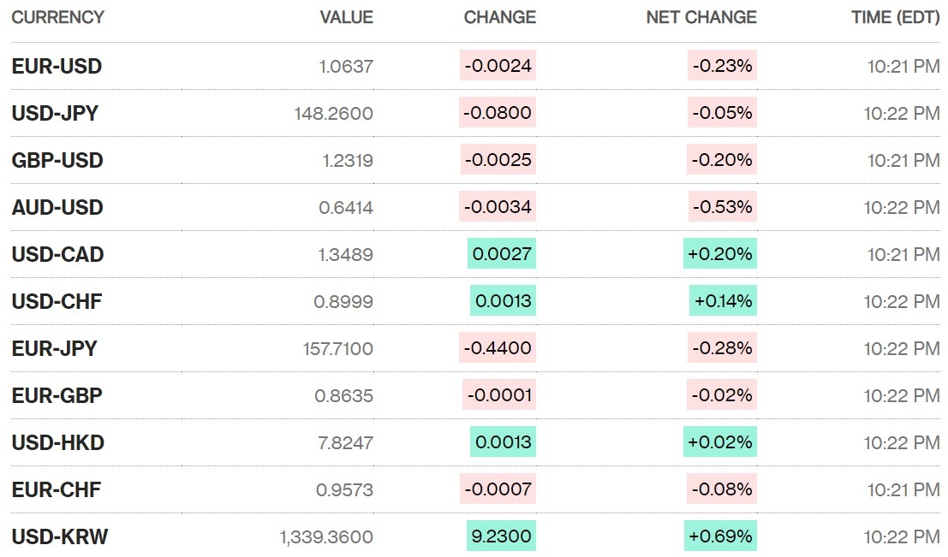Click the NET CHANGE column header

tap(701, 17)
